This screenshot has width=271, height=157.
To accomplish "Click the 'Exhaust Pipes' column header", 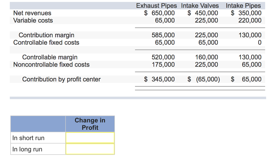I will [158, 6].
